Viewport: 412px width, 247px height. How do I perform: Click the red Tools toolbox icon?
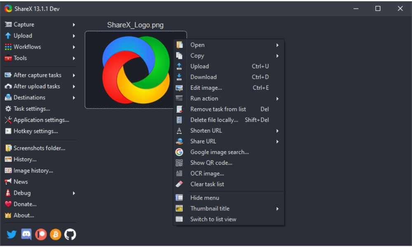(8, 58)
